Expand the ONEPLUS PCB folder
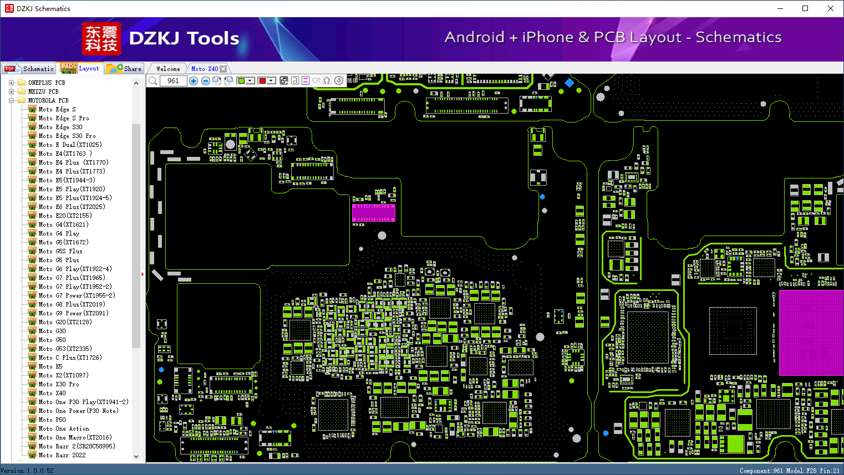This screenshot has width=844, height=475. [x=11, y=83]
